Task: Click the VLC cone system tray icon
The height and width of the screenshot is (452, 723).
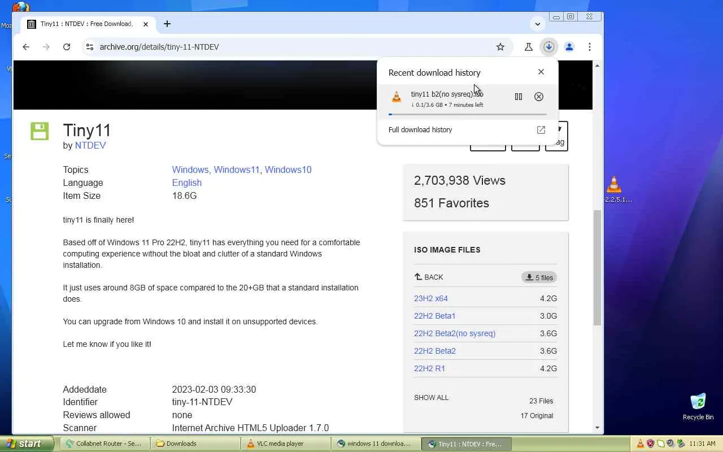Action: point(641,444)
